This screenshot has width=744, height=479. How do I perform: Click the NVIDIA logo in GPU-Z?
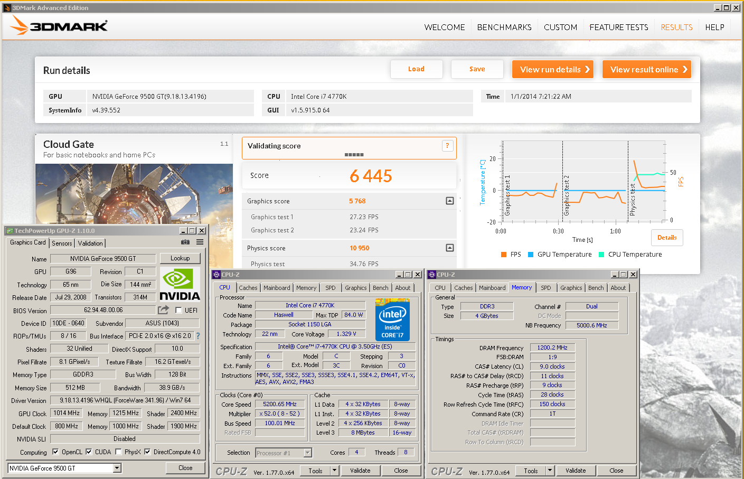pos(180,285)
